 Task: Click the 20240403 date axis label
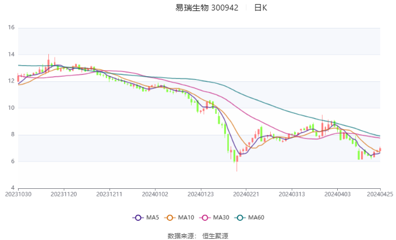coord(337,194)
